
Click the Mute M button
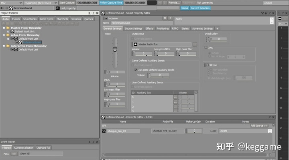tap(165, 18)
